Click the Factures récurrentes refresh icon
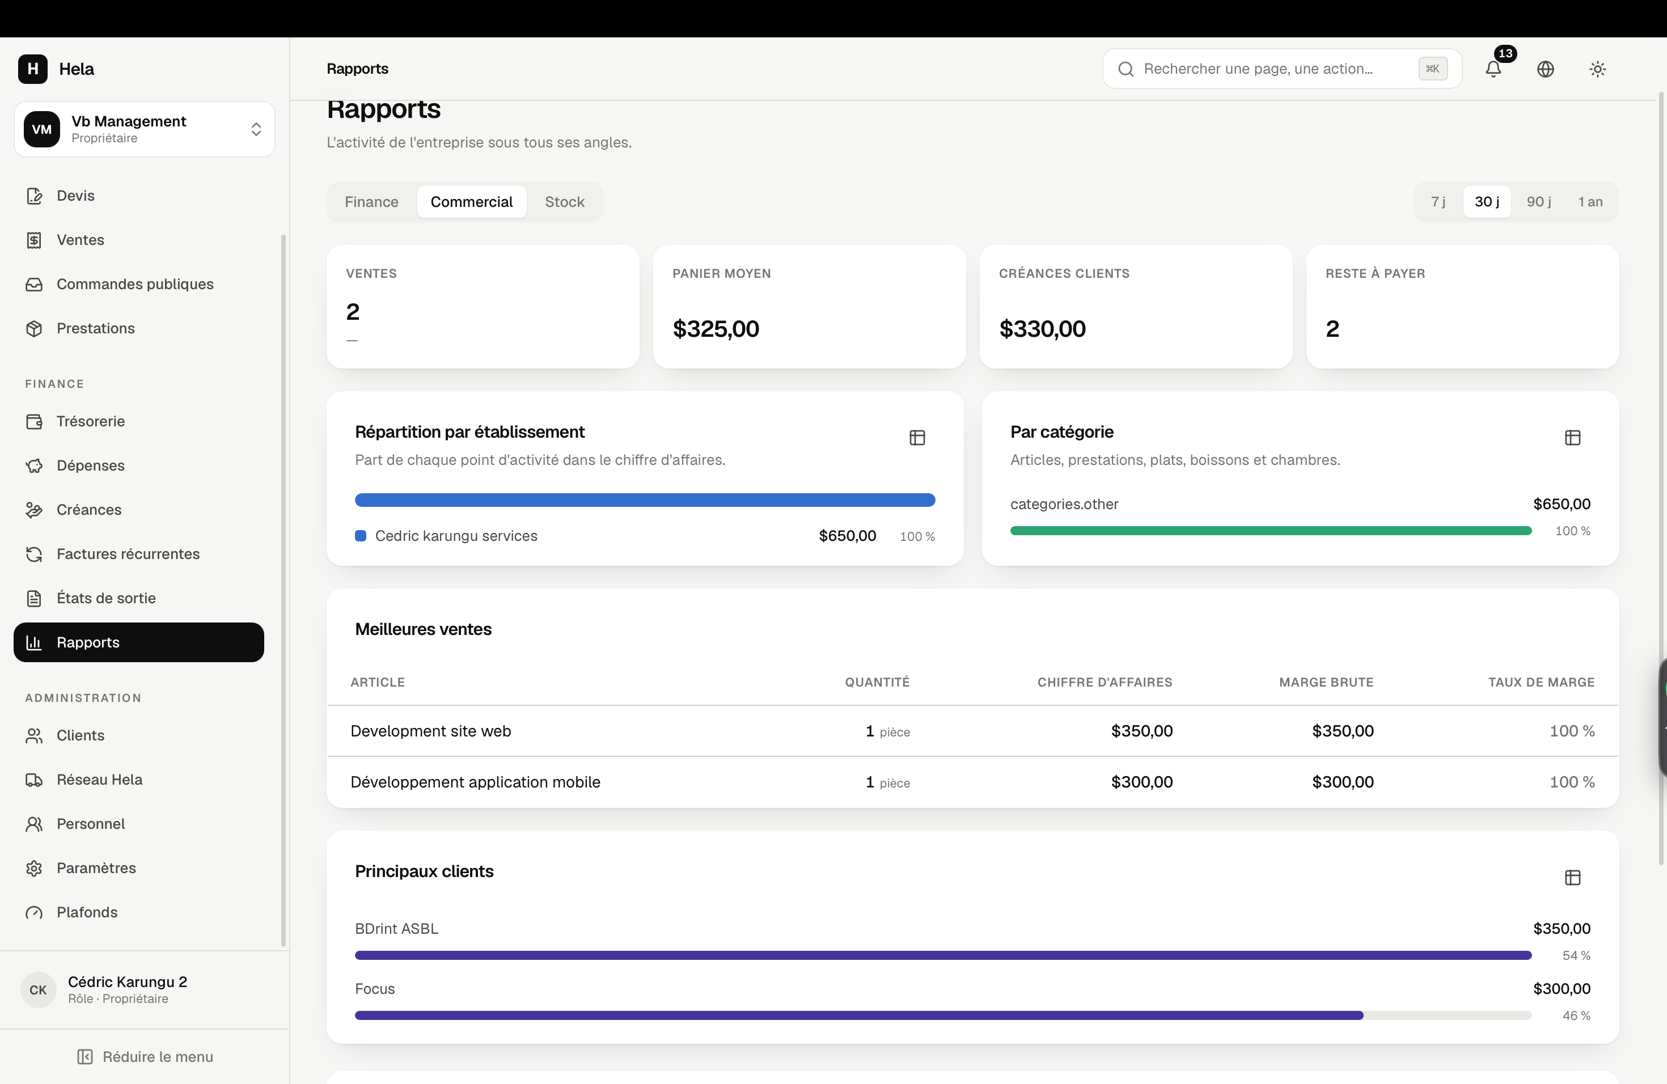This screenshot has width=1667, height=1084. click(35, 553)
